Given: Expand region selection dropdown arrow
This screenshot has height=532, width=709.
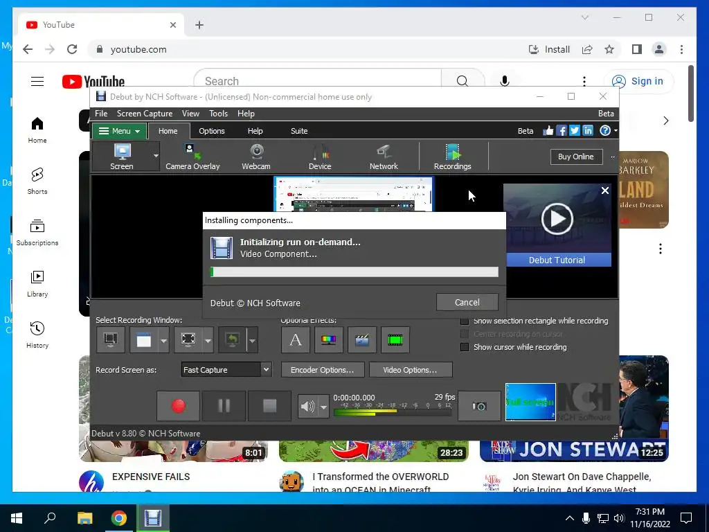Looking at the screenshot, I should point(208,339).
